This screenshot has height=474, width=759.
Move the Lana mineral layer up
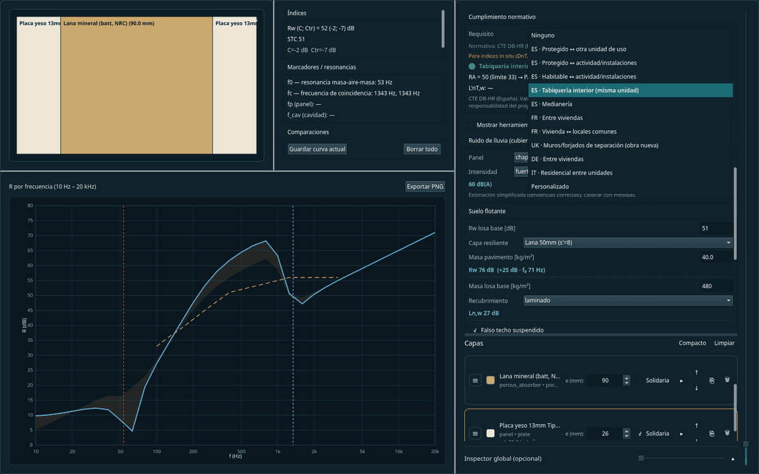pyautogui.click(x=696, y=372)
